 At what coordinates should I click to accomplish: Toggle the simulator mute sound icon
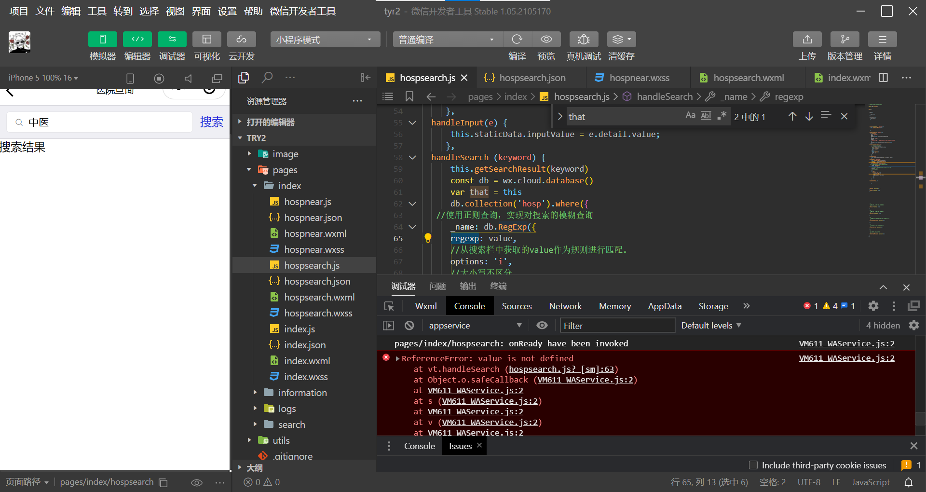pos(188,78)
